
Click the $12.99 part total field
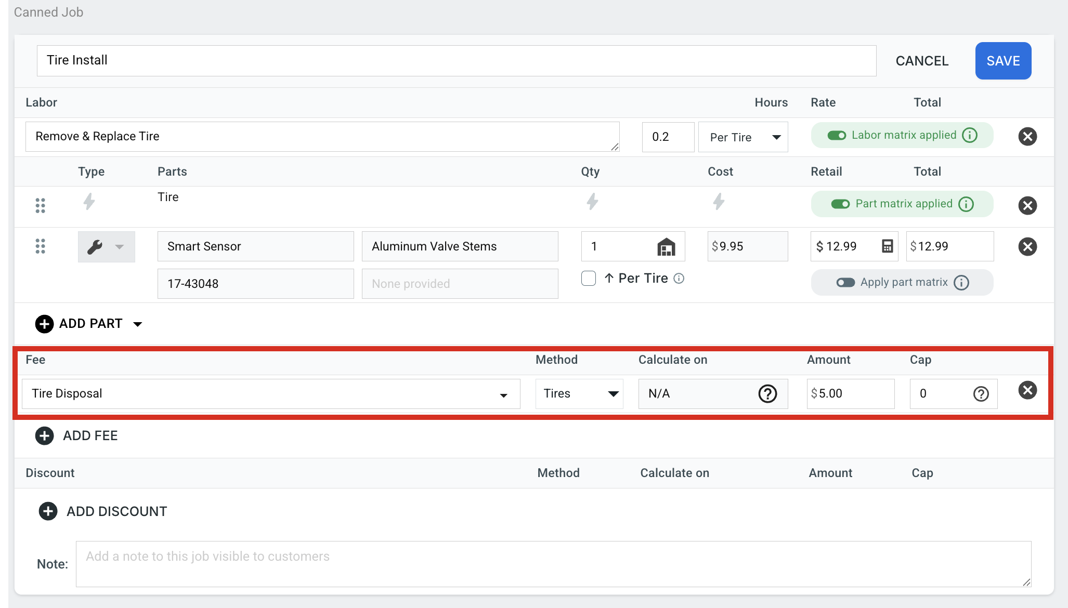[x=950, y=246]
